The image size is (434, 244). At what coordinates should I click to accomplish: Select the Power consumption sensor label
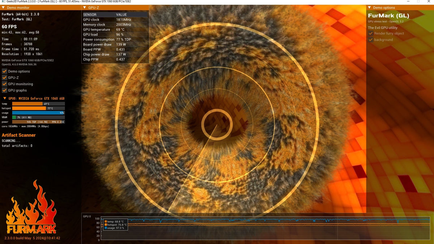99,39
